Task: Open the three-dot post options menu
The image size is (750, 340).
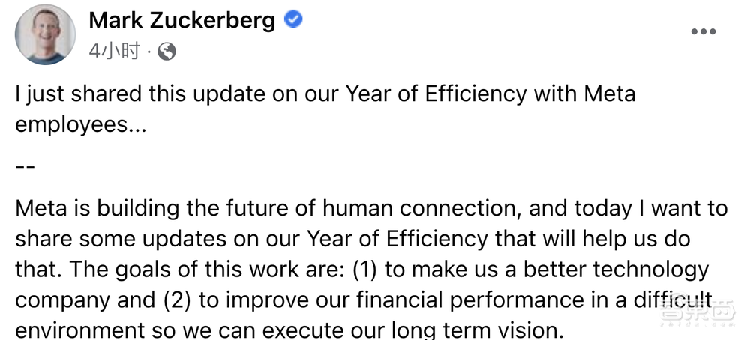Action: tap(703, 32)
